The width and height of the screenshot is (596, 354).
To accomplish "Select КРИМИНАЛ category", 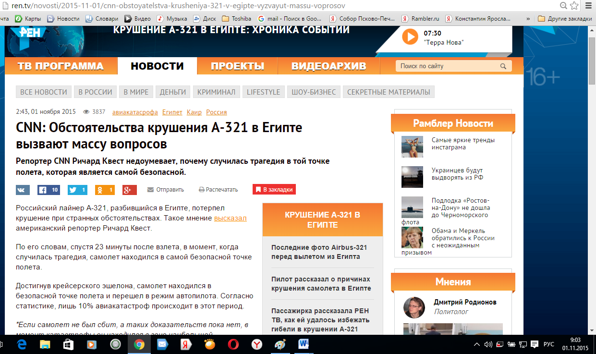I will click(216, 92).
